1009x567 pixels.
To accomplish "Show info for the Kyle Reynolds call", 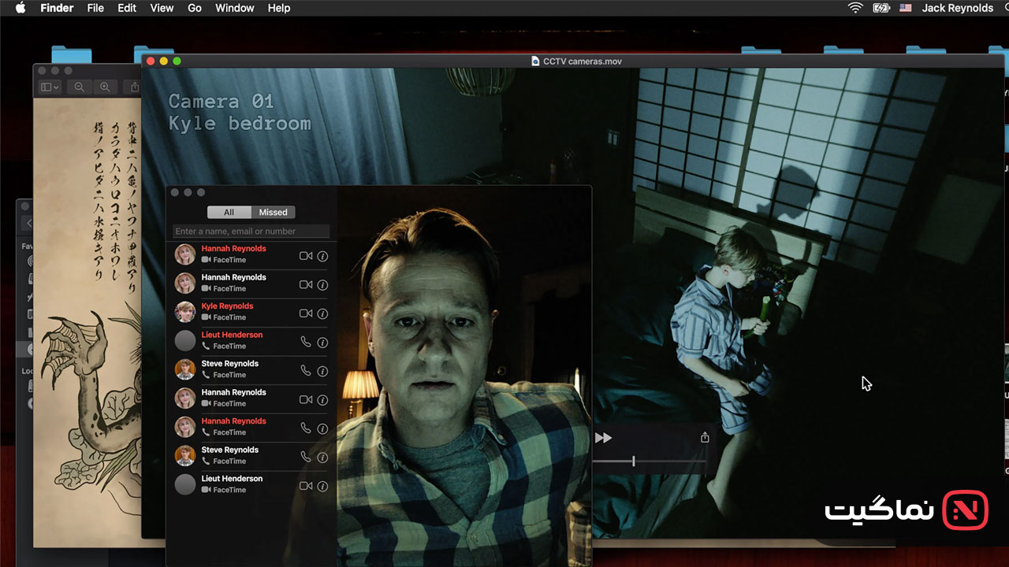I will coord(322,313).
